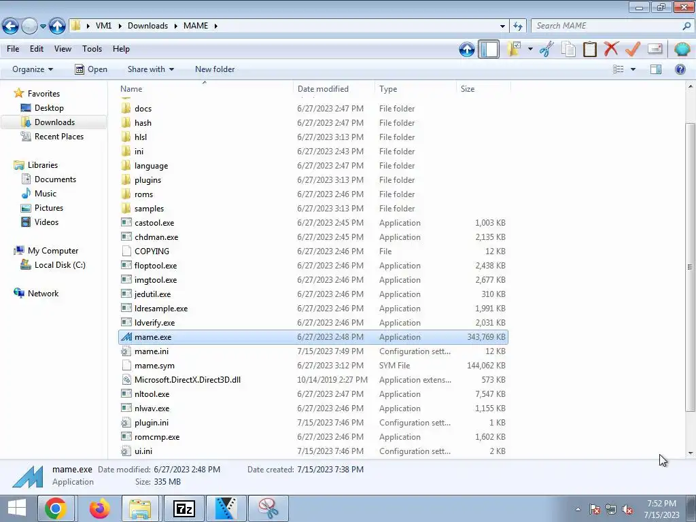Open the view options dropdown arrow

[x=633, y=69]
